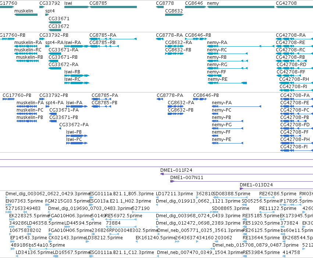Select EST EK161240.5prime
This screenshot has width=313, height=258.
point(155,238)
